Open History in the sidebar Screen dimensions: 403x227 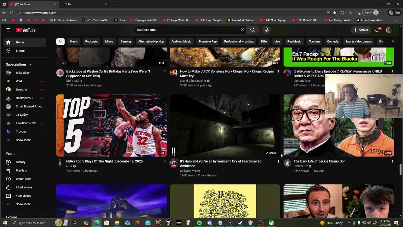(x=25, y=162)
